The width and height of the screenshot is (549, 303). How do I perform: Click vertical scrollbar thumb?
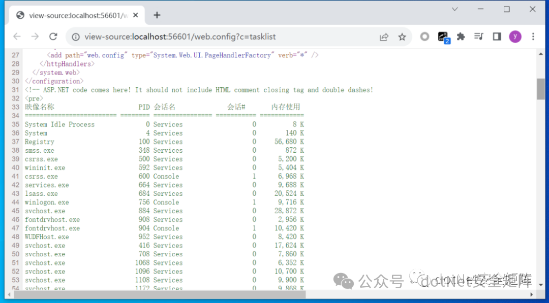[540, 89]
